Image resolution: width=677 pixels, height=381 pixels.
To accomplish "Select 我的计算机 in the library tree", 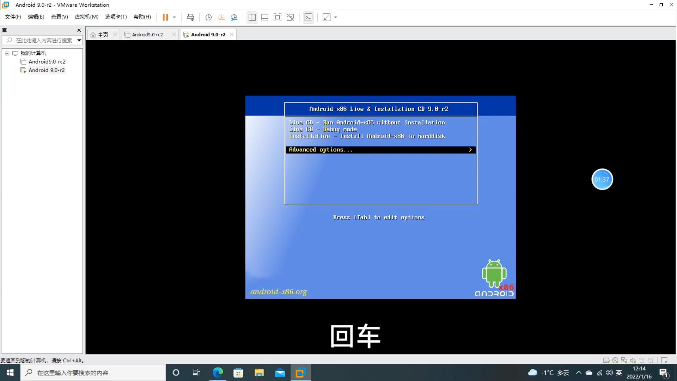I will click(33, 53).
